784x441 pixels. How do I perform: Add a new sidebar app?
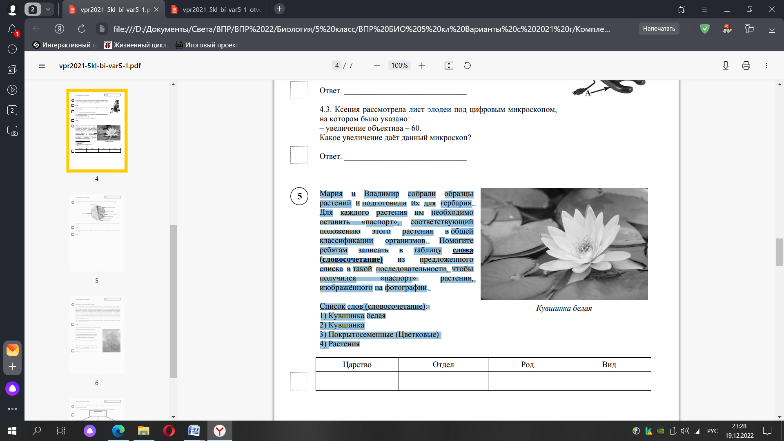click(12, 367)
